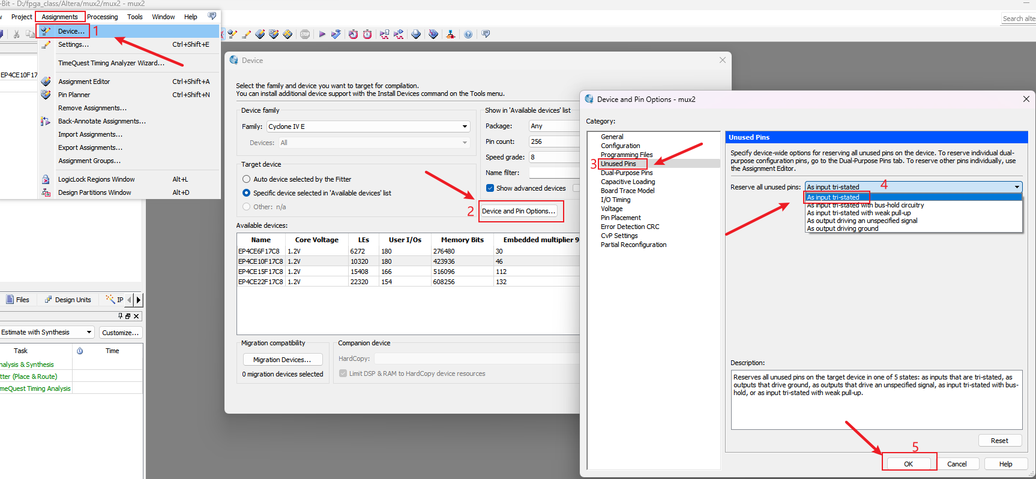Select Specific device selected in Available devices list

click(246, 193)
